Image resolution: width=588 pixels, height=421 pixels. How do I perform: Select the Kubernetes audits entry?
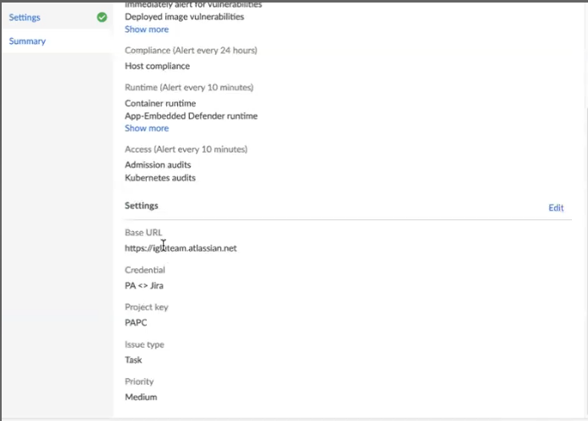point(160,178)
